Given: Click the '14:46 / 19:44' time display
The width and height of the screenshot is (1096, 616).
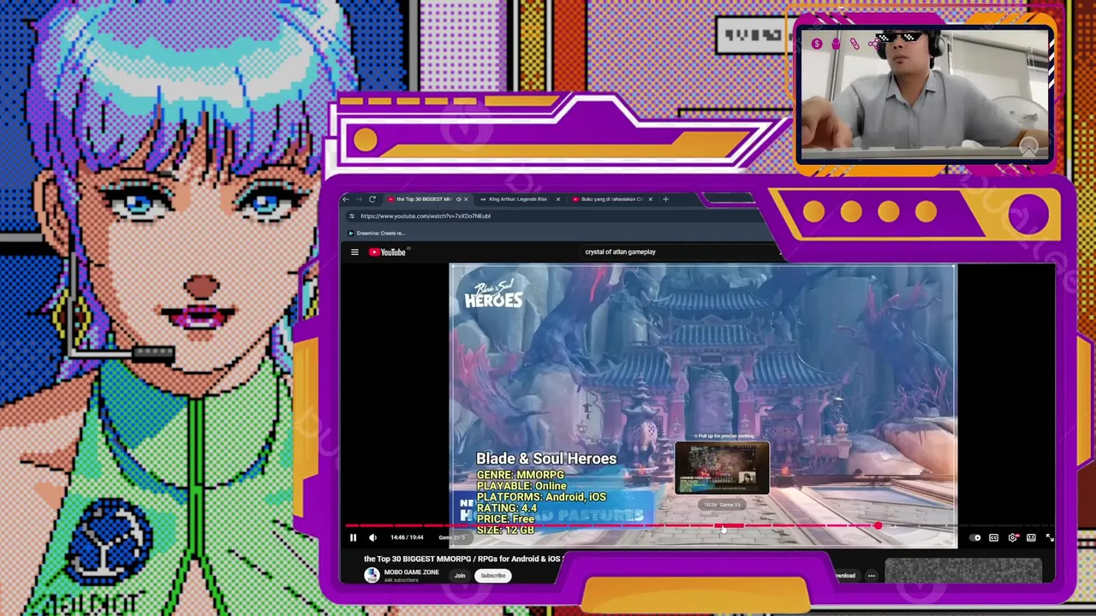Looking at the screenshot, I should pyautogui.click(x=407, y=537).
